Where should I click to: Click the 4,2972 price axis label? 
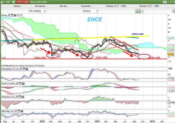click(x=171, y=38)
